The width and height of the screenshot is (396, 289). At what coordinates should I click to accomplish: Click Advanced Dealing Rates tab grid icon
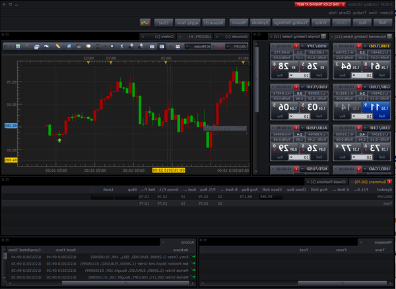(x=389, y=37)
